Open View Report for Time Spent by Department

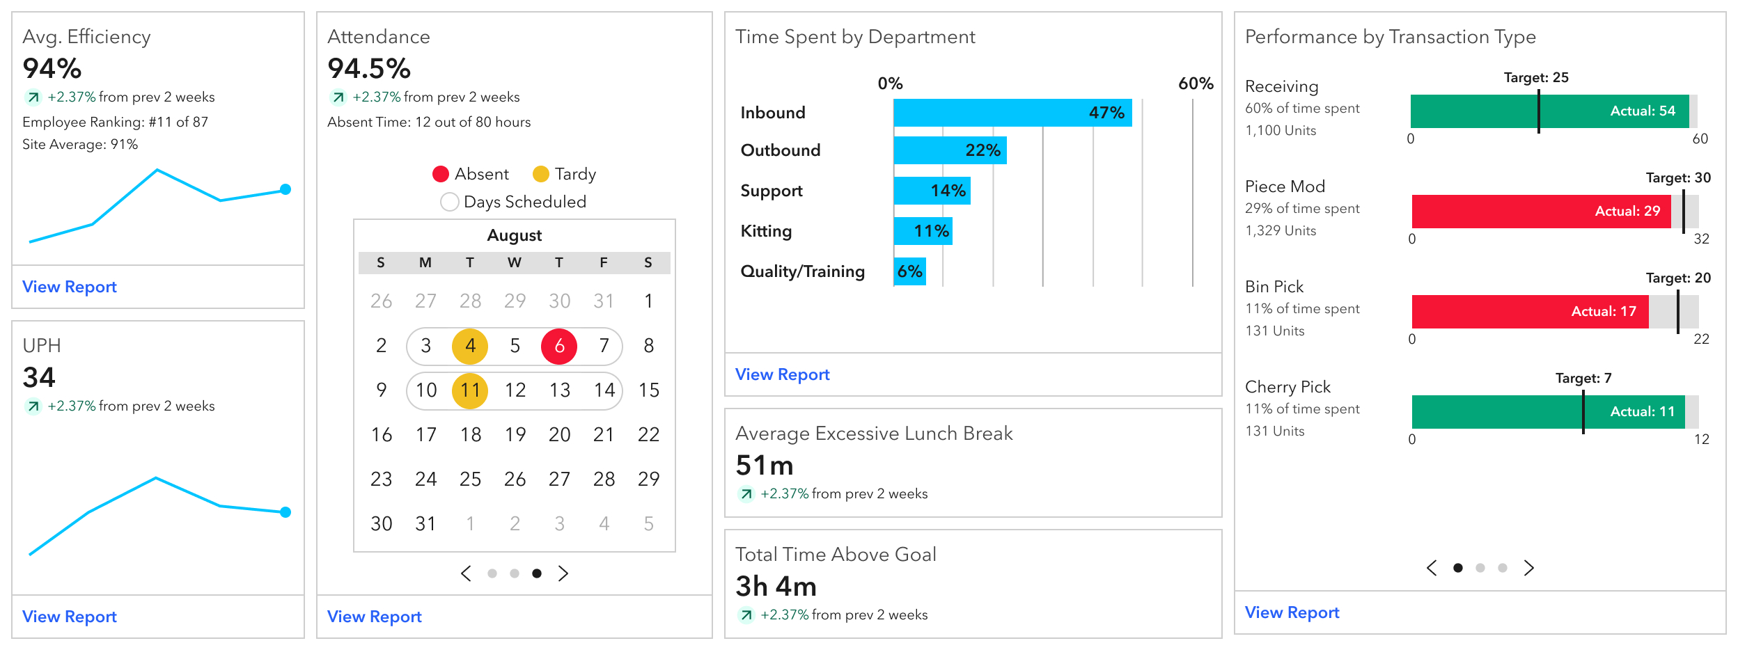(x=783, y=374)
